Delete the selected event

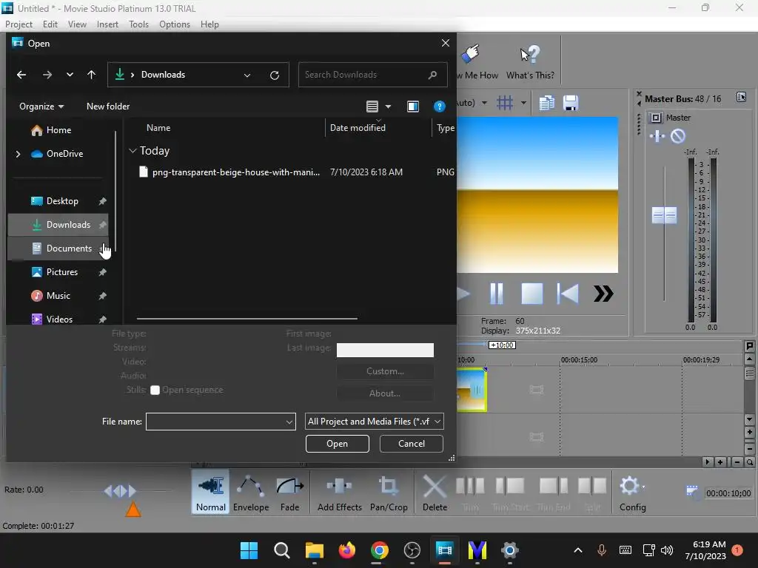click(x=435, y=492)
